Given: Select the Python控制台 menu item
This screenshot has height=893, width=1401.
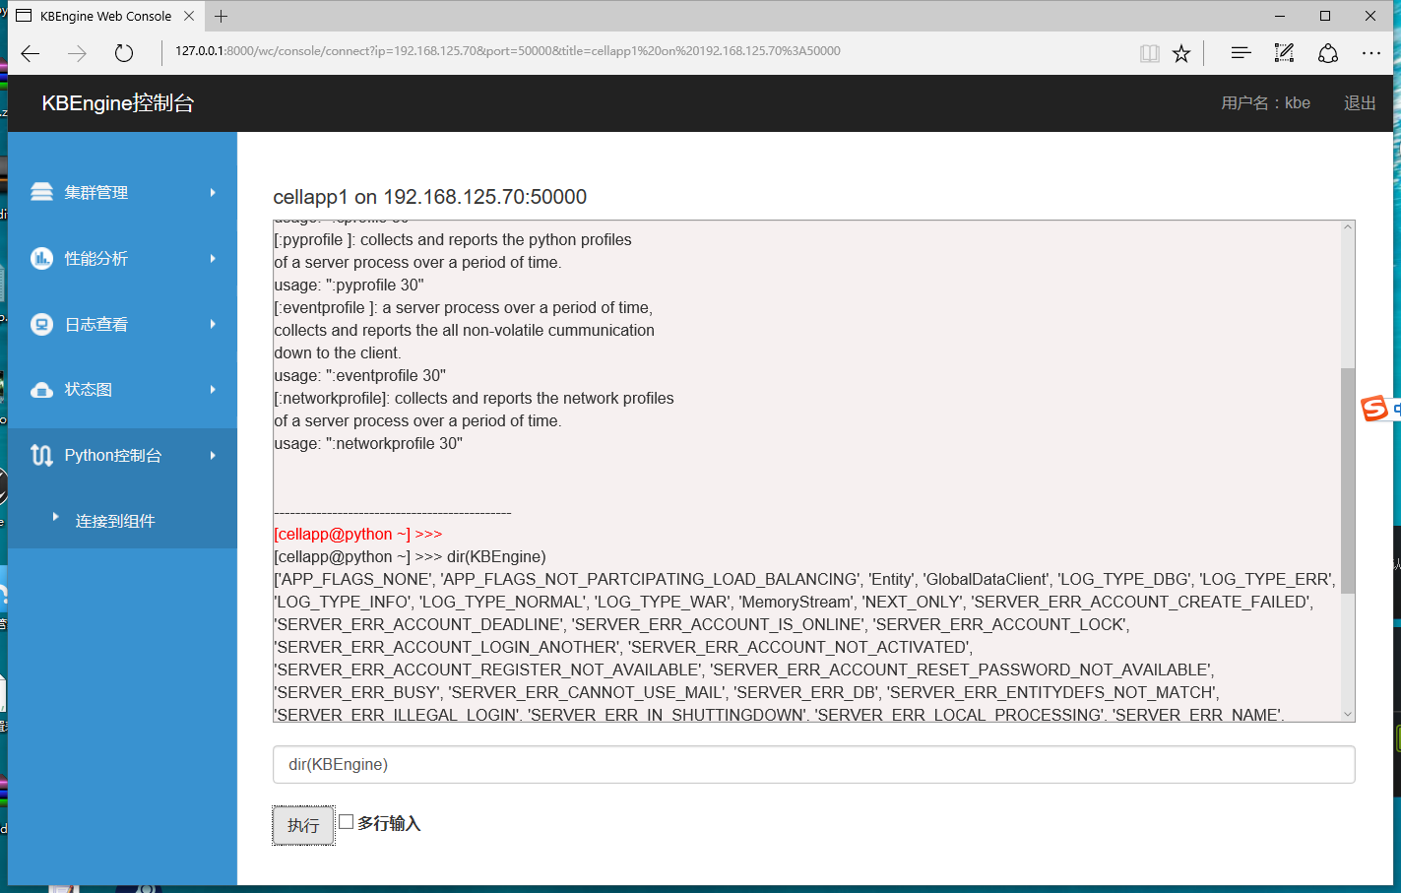Looking at the screenshot, I should pyautogui.click(x=122, y=455).
